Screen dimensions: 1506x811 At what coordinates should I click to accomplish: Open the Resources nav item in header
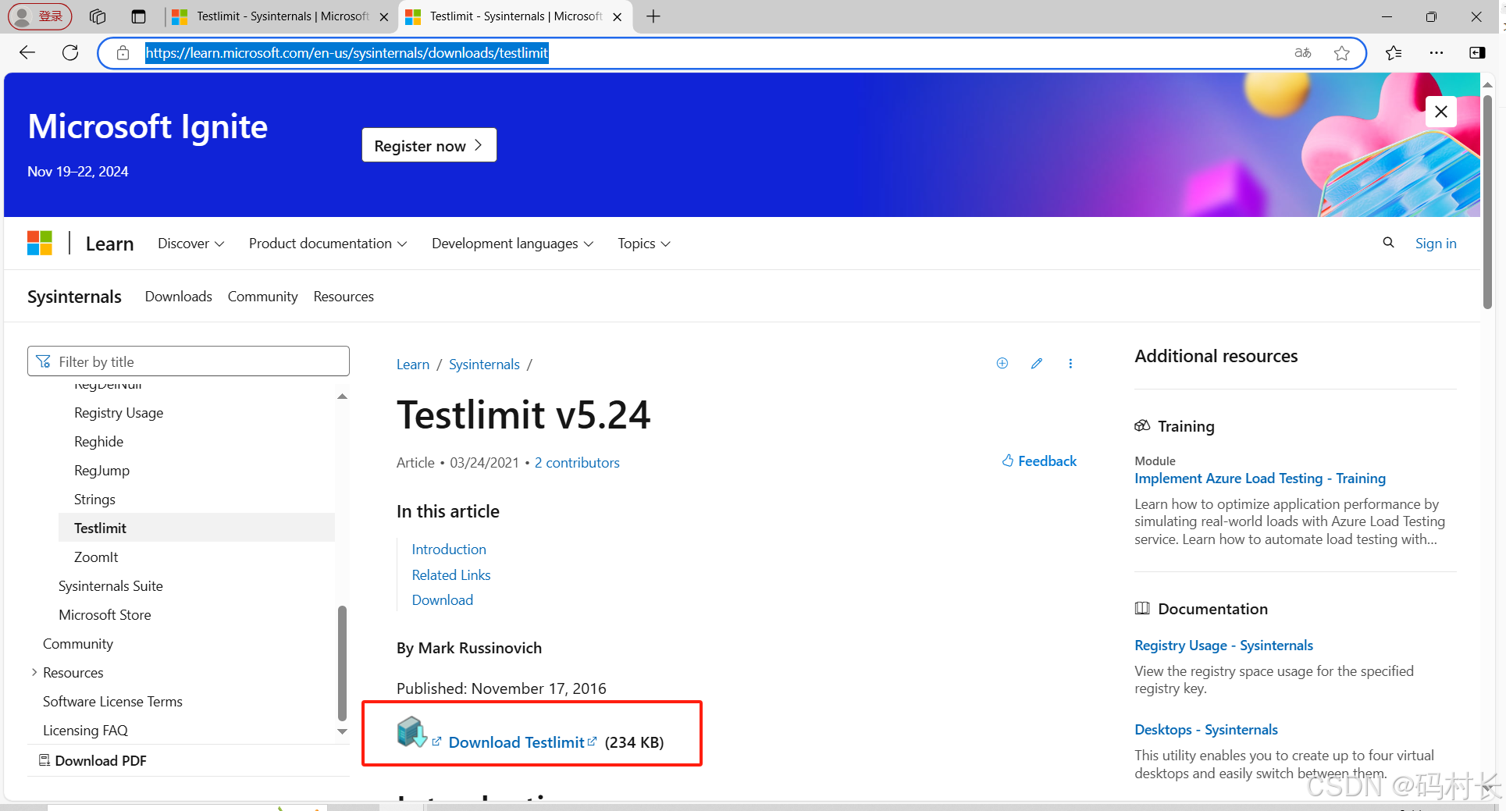tap(344, 297)
